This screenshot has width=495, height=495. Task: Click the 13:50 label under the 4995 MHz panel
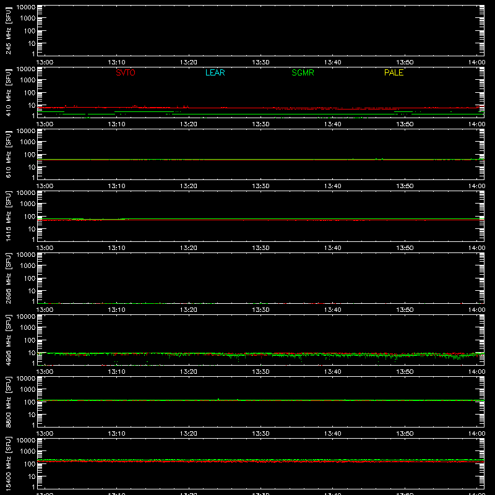tap(405, 372)
